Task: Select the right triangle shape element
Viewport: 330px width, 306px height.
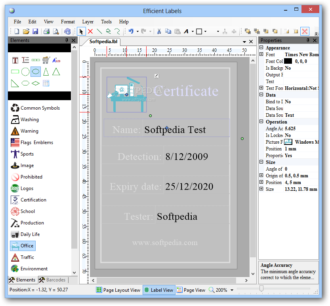Action: click(x=15, y=83)
